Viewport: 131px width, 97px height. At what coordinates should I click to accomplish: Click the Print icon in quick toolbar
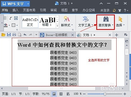14,35
